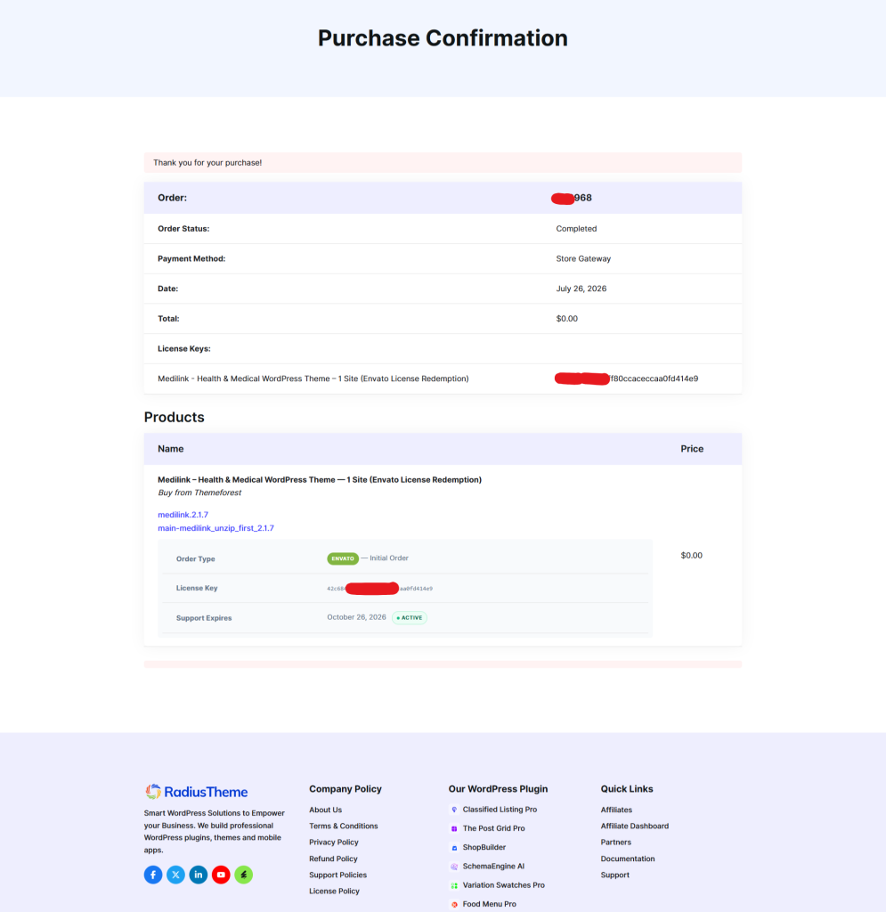This screenshot has height=912, width=886.
Task: Open the LinkedIn social icon
Action: point(199,875)
